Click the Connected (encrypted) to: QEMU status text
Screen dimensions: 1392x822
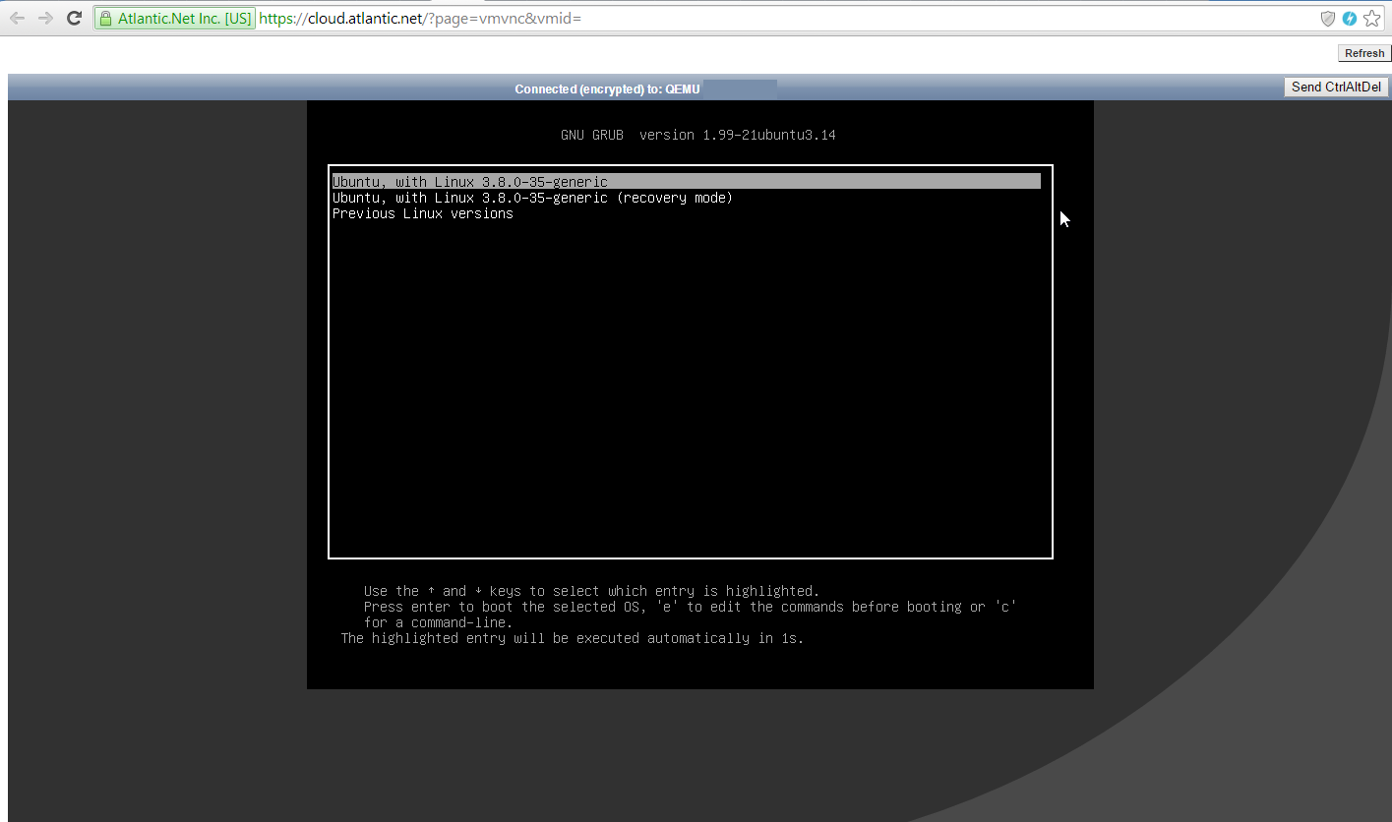point(607,89)
